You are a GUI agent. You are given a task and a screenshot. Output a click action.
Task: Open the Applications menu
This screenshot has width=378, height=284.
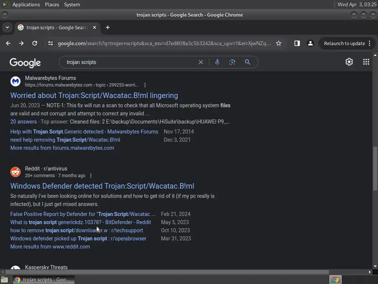coord(26,4)
